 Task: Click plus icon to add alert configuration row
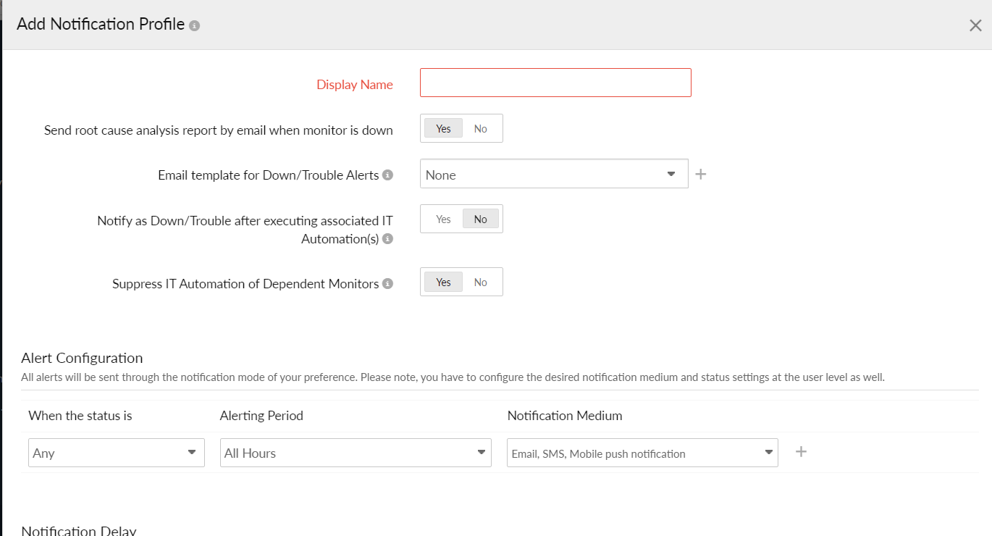point(801,452)
